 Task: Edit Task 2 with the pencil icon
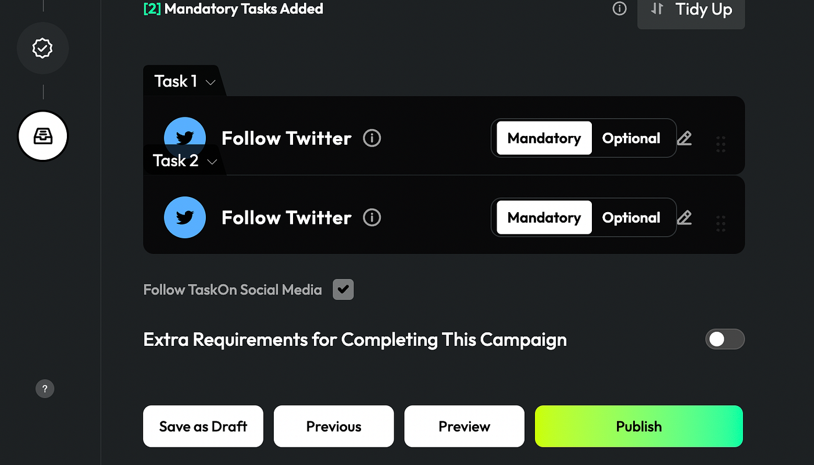(684, 217)
